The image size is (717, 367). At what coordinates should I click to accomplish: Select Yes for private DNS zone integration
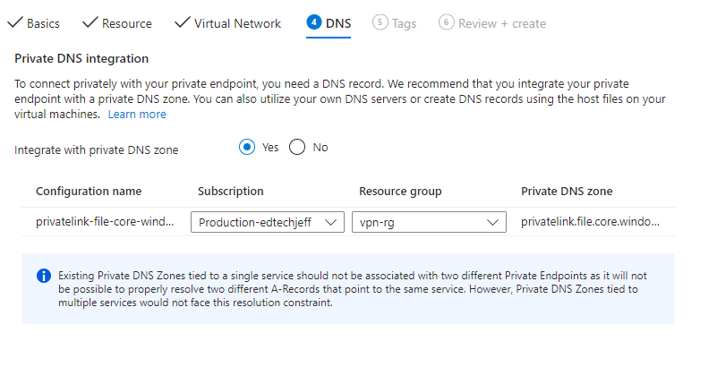click(247, 148)
